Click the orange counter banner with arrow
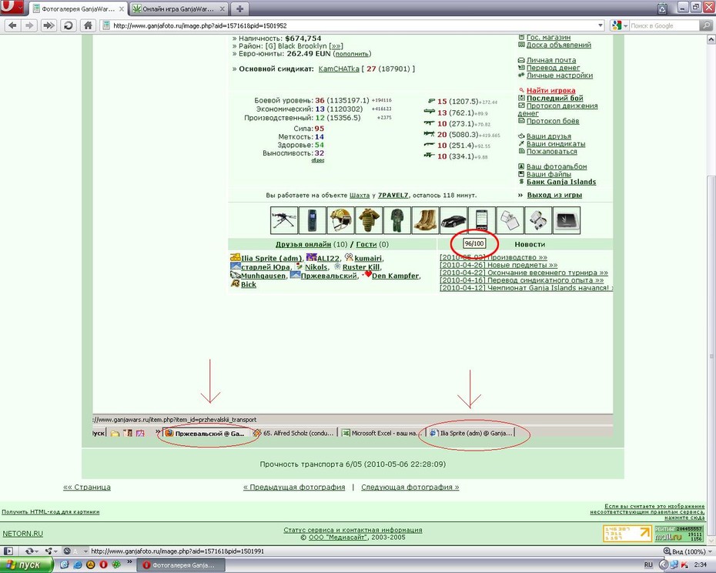 tap(627, 533)
